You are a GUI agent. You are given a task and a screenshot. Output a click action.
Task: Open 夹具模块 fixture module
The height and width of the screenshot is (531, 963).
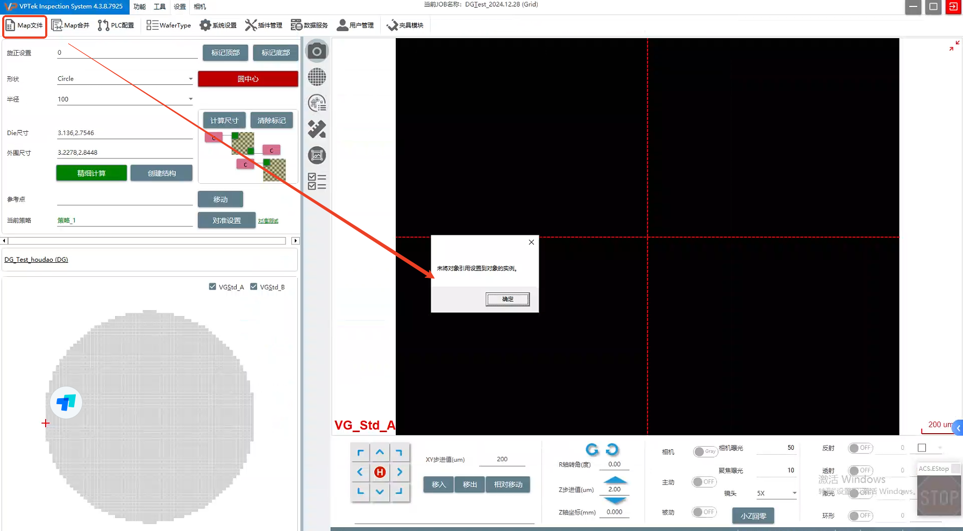click(405, 26)
